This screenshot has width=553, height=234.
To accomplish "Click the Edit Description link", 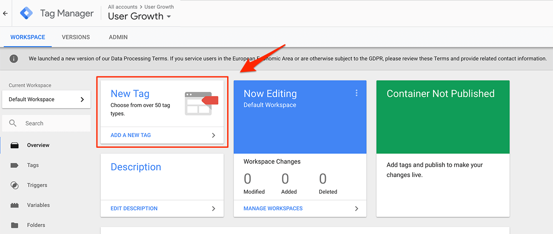I will pyautogui.click(x=134, y=209).
